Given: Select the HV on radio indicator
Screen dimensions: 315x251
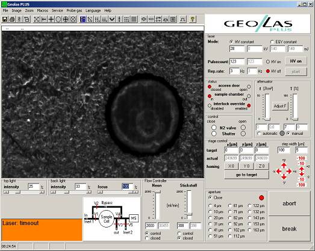Looking at the screenshot, I should pos(268,62).
